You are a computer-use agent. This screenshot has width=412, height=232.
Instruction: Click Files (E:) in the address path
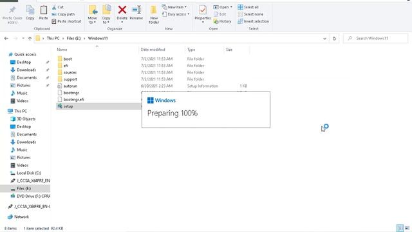[x=73, y=39]
